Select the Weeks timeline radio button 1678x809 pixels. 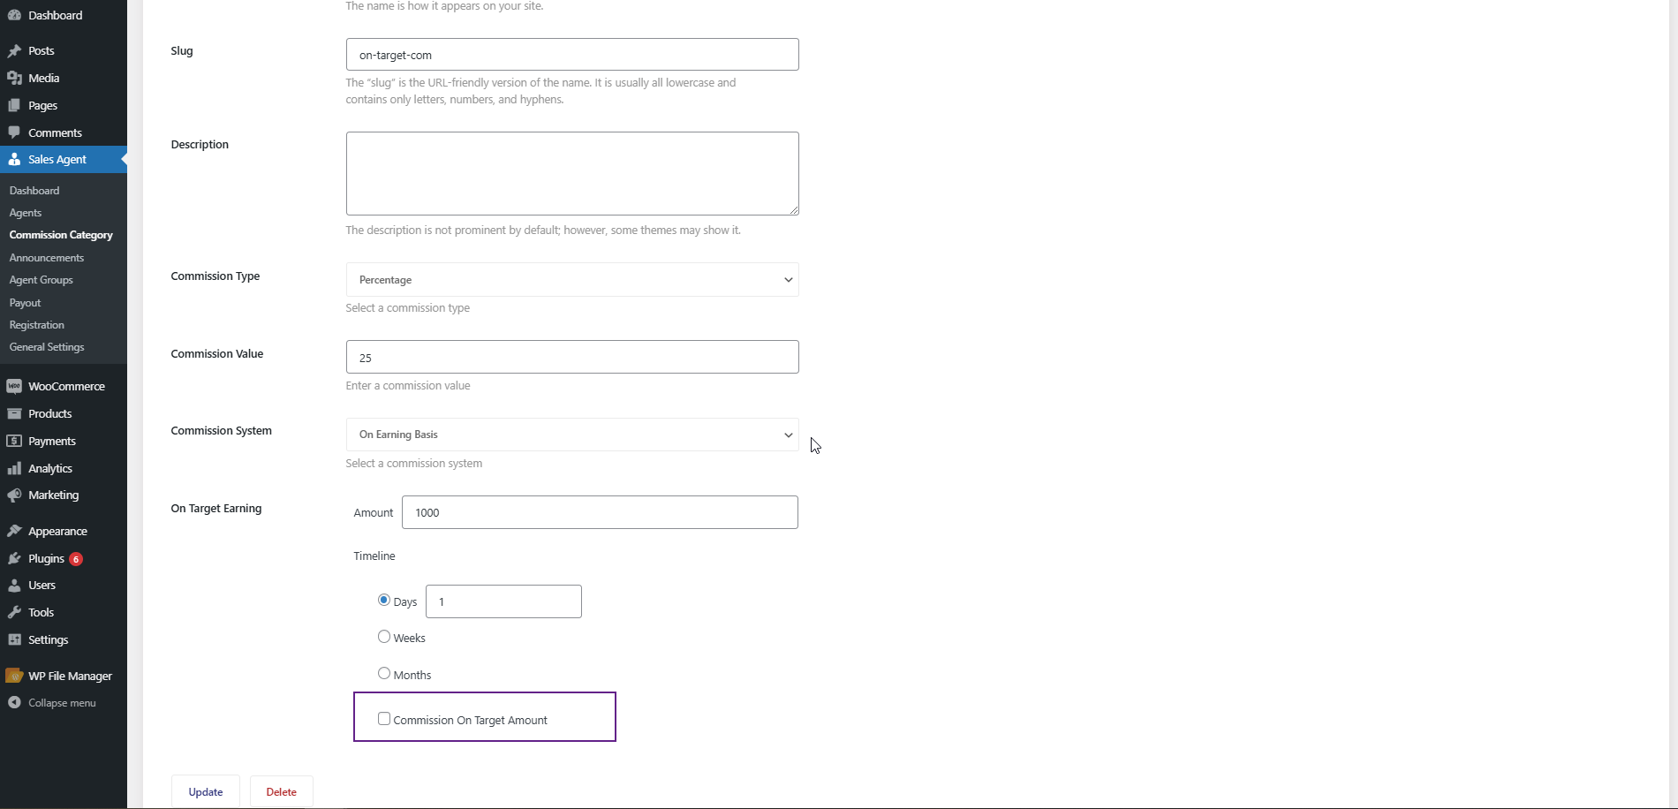(x=384, y=637)
